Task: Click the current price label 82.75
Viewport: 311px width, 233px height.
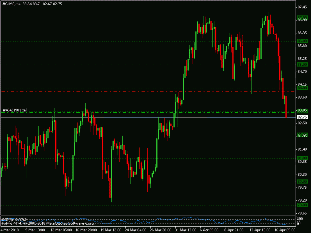Action: [302, 117]
